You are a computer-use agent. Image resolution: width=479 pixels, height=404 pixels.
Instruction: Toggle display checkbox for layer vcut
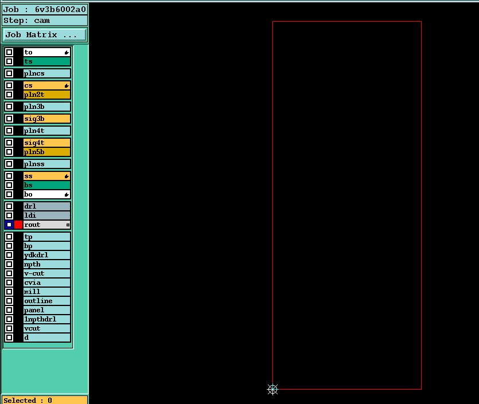[x=9, y=328]
